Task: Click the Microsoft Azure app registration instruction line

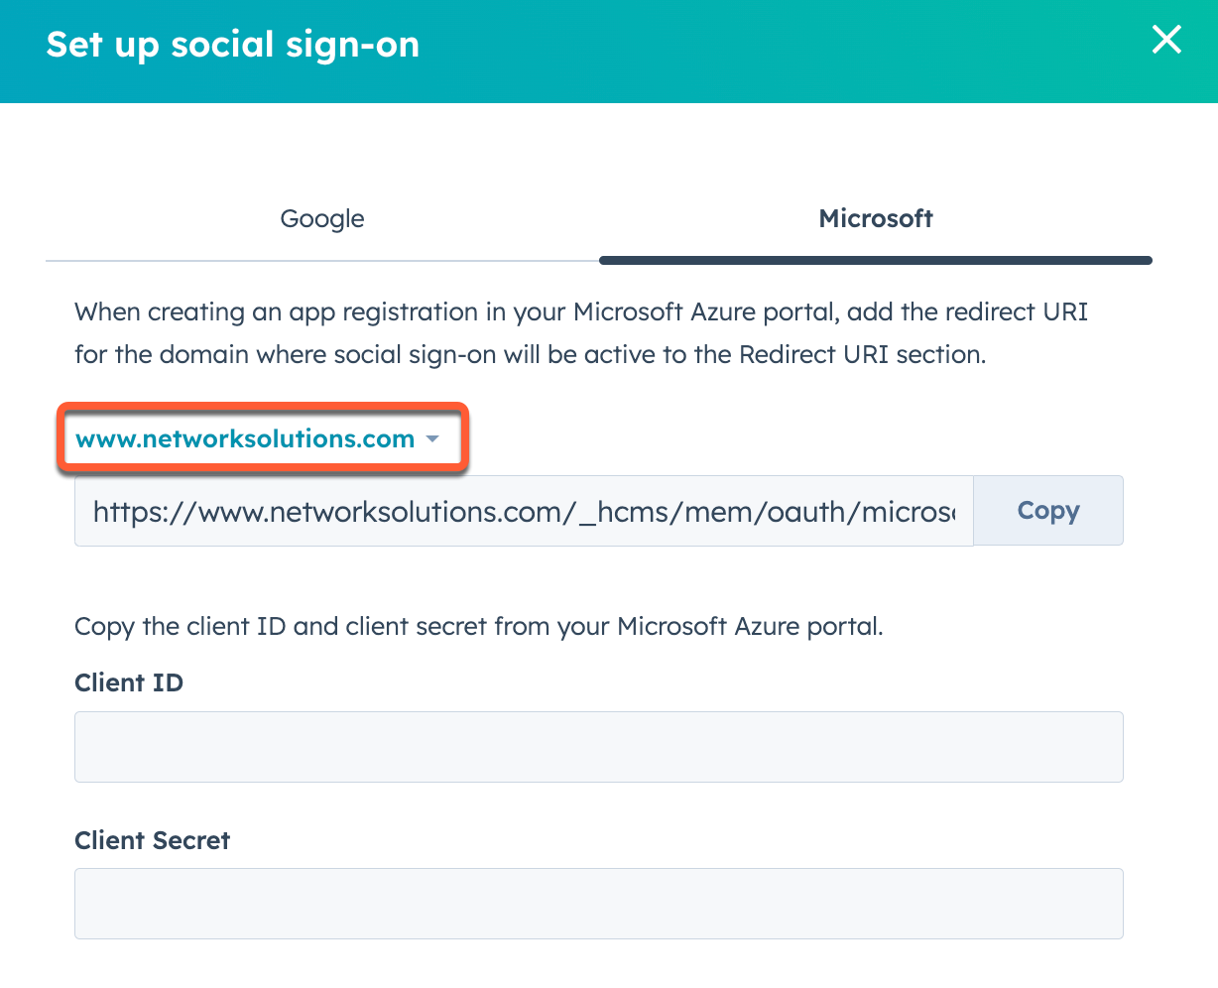Action: pos(580,312)
